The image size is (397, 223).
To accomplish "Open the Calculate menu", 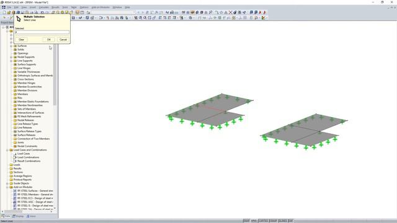I will pyautogui.click(x=43, y=7).
